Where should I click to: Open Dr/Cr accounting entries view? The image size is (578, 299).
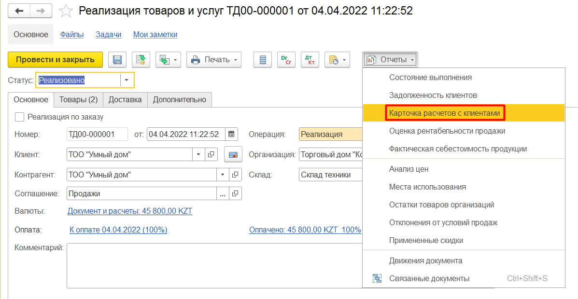pos(286,60)
